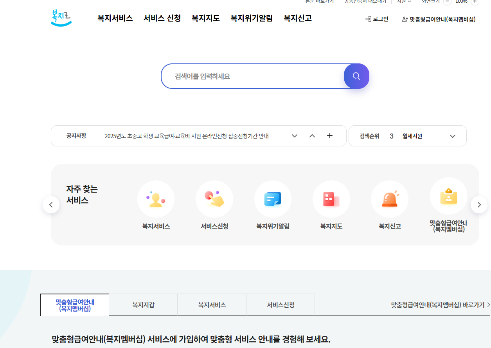Expand the 검색순위 ranking list

tap(453, 136)
